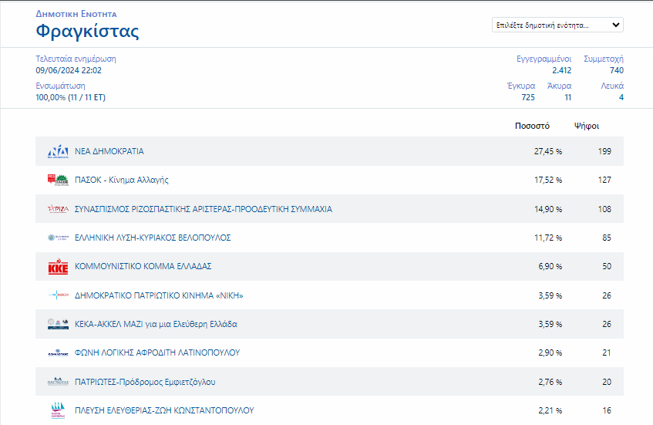This screenshot has width=653, height=425.
Task: Select 'ΦΩΝΗ ΛΟΓΙΚΗΣ ΑΦΡΟΔΙΤΗ ΛΑΤΙΝΟΠΟΥΛΟΥ' name
Action: pos(157,352)
